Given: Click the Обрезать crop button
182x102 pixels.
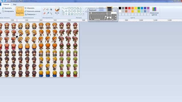Looking at the screenshot, I should pyautogui.click(x=30, y=8).
